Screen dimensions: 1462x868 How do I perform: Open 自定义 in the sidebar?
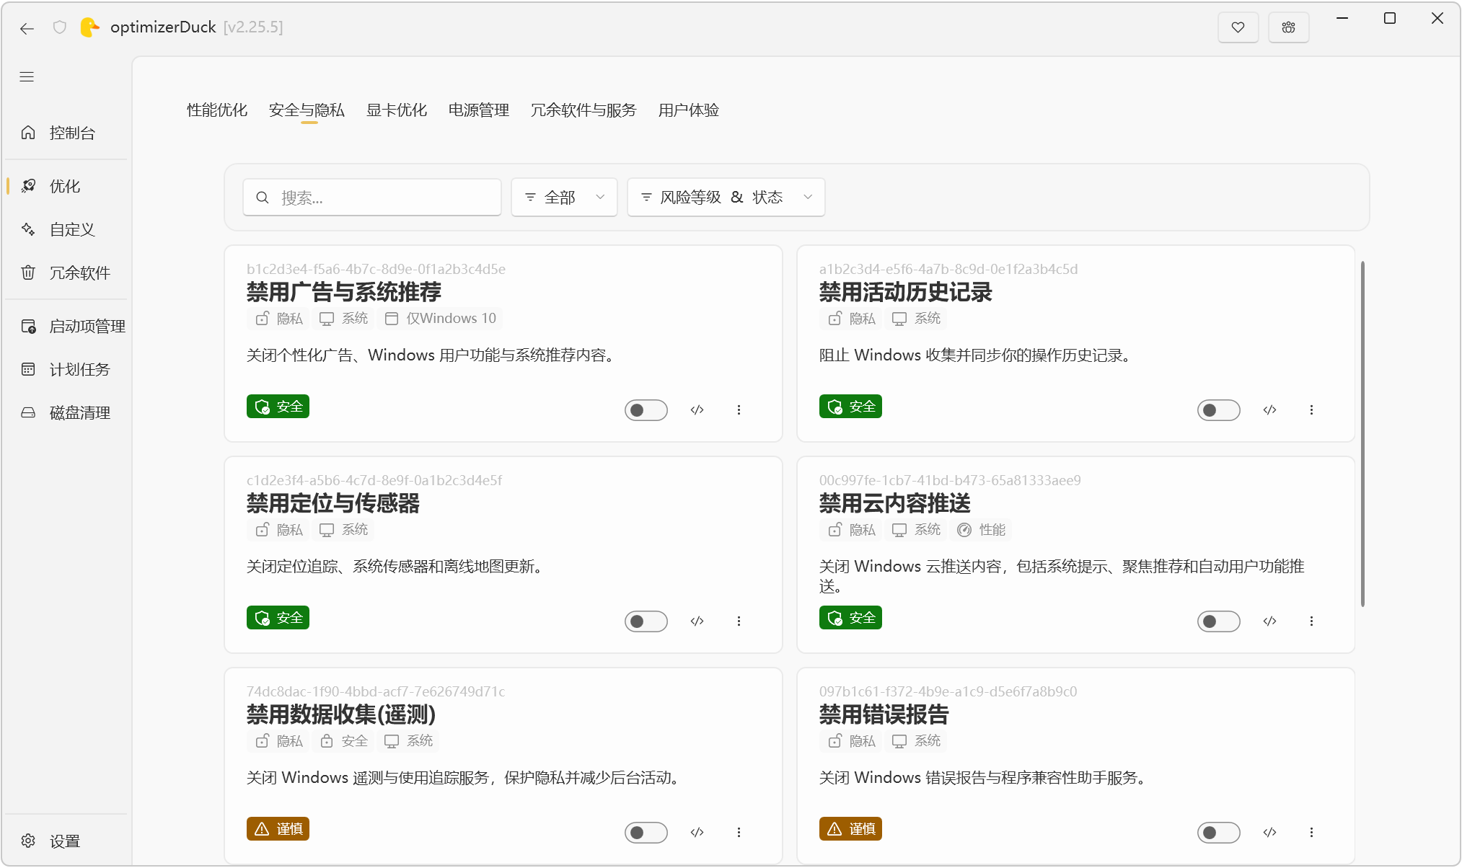tap(66, 229)
